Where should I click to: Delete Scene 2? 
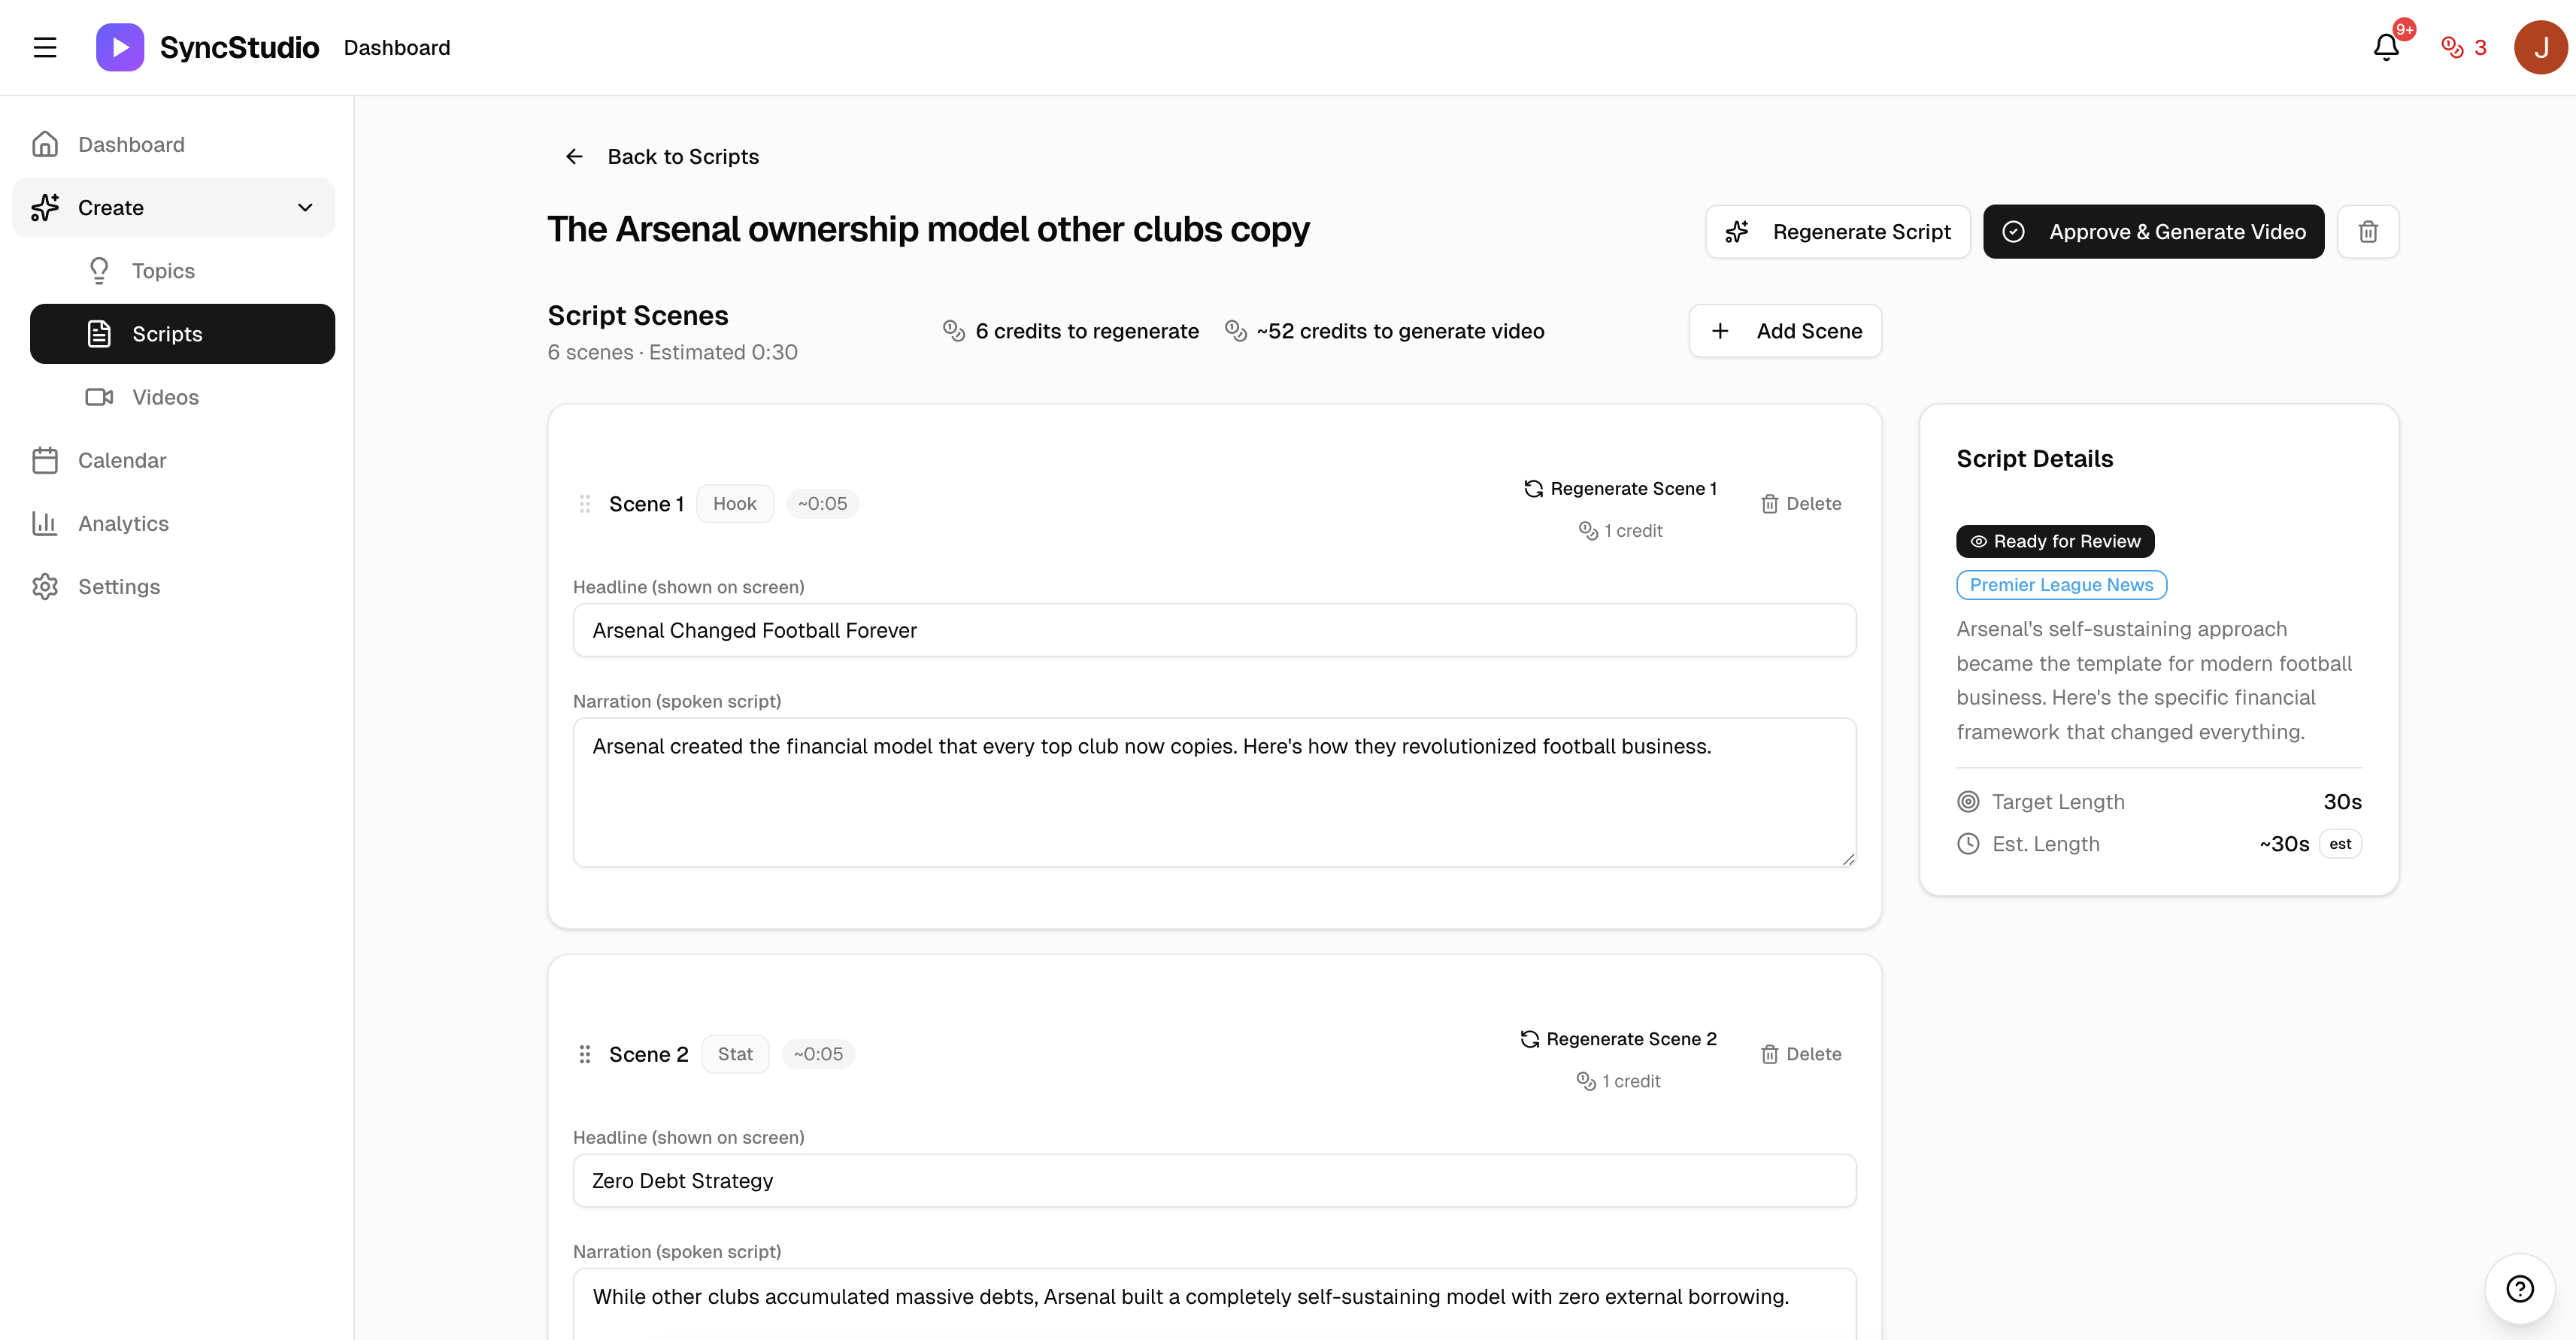pos(1801,1054)
